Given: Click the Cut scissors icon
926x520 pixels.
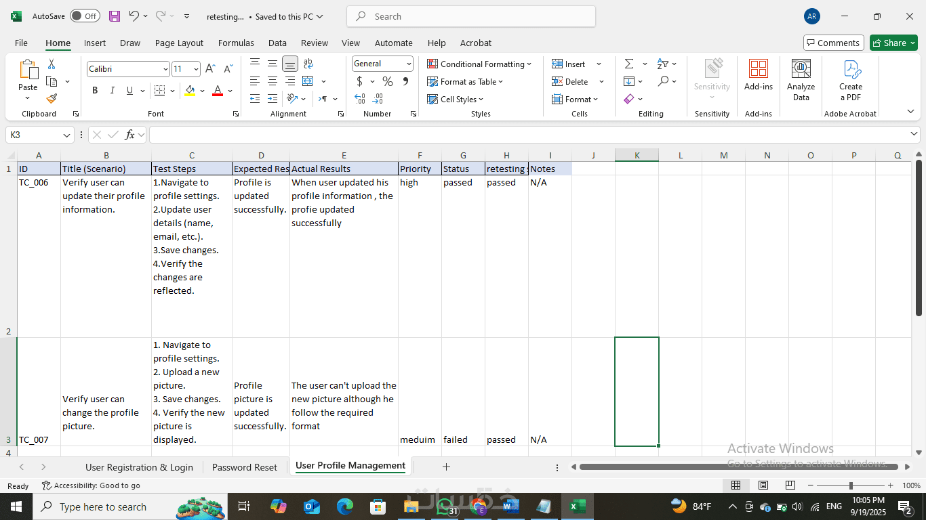Looking at the screenshot, I should coord(52,64).
